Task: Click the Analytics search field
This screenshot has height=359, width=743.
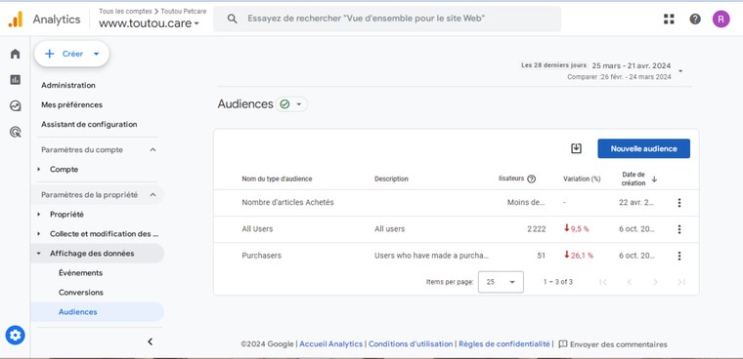Action: click(387, 19)
